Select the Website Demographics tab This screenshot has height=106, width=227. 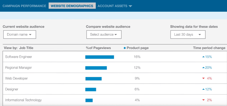[72, 6]
